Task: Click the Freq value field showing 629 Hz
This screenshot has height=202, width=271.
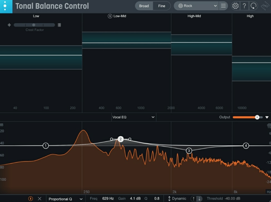Action: click(108, 198)
